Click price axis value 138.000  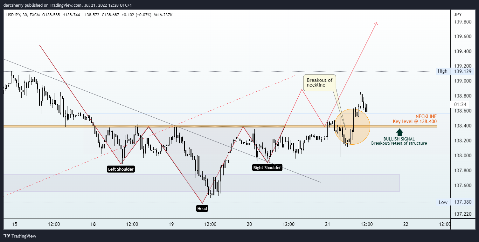point(462,155)
